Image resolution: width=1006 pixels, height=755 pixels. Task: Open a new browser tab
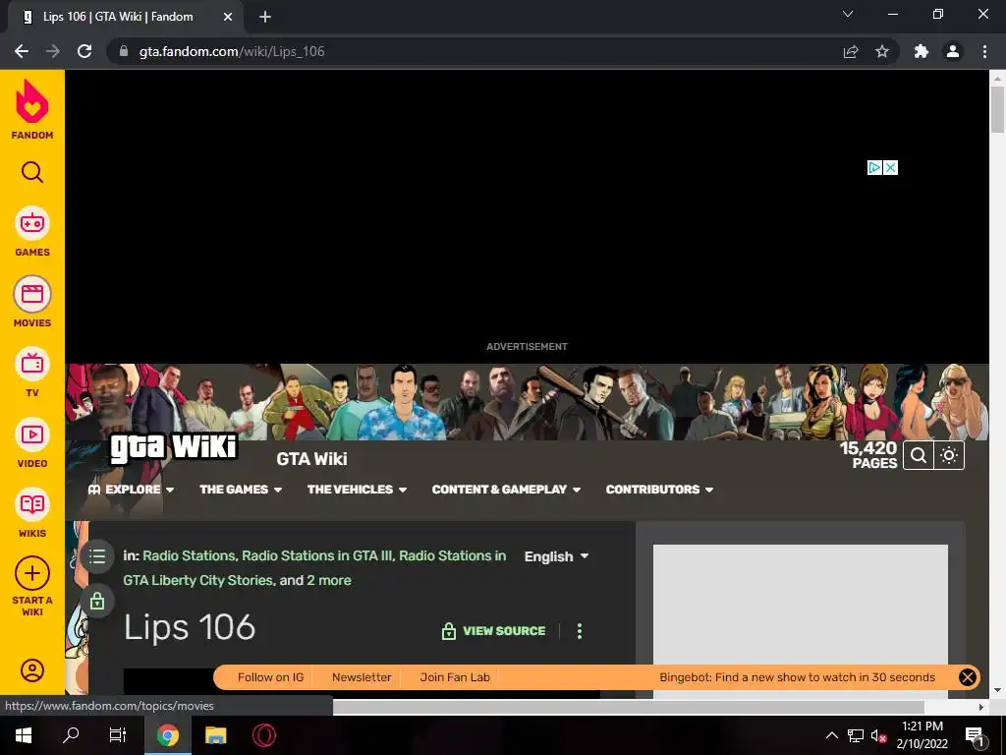265,18
